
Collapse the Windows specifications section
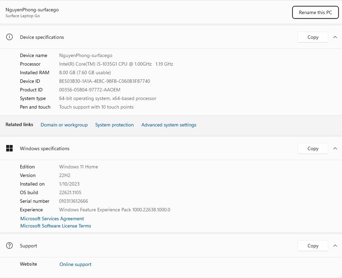coord(335,148)
